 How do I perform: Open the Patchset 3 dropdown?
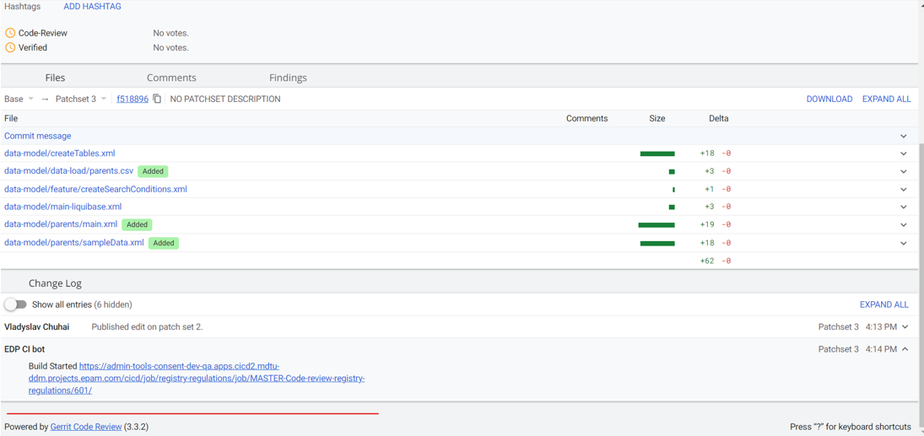(x=81, y=99)
